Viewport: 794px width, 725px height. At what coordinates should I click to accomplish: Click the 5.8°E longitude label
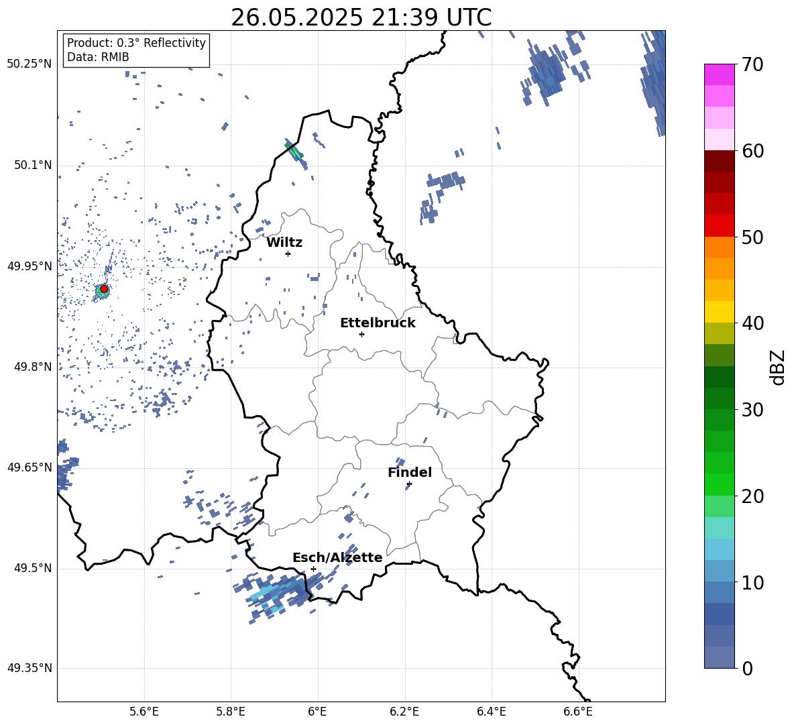231,712
